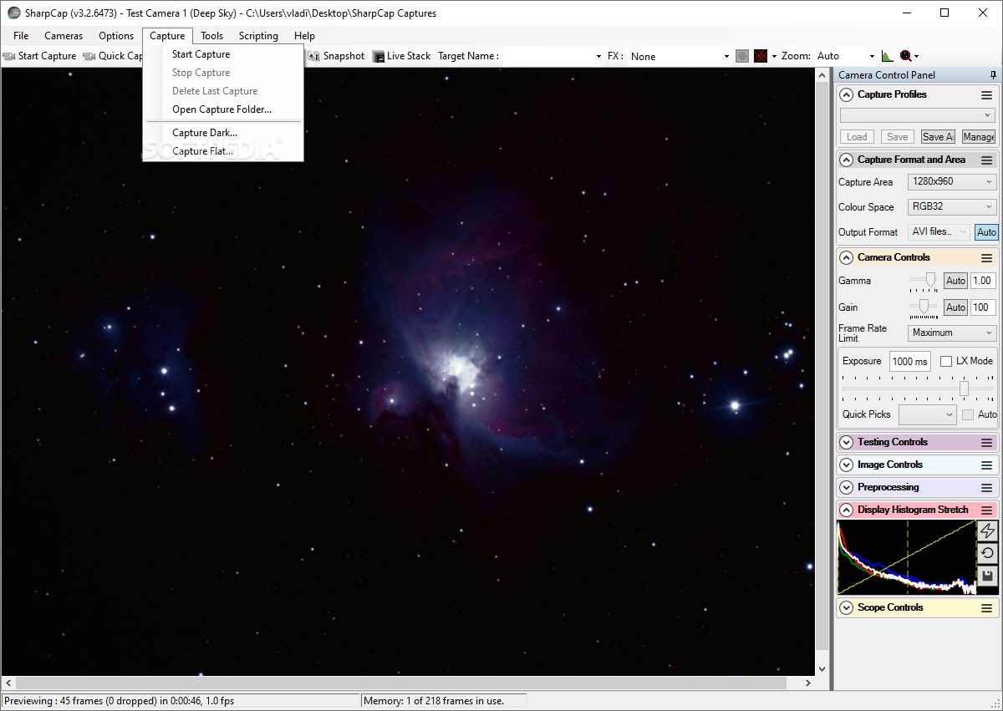This screenshot has width=1003, height=711.
Task: Open Camera Controls hamburger menu
Action: click(987, 258)
